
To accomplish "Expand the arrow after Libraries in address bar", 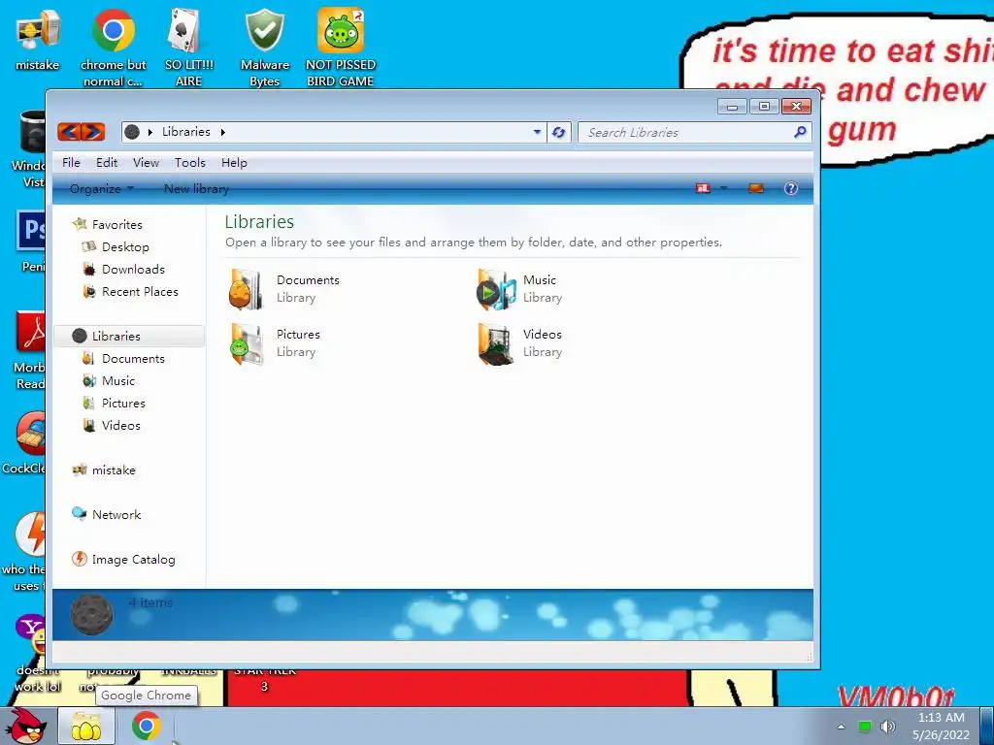I will pos(223,132).
